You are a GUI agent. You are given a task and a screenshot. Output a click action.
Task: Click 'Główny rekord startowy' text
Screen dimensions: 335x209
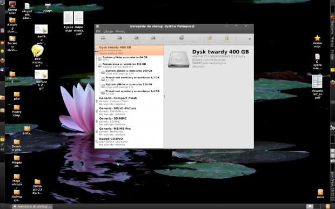(x=209, y=60)
